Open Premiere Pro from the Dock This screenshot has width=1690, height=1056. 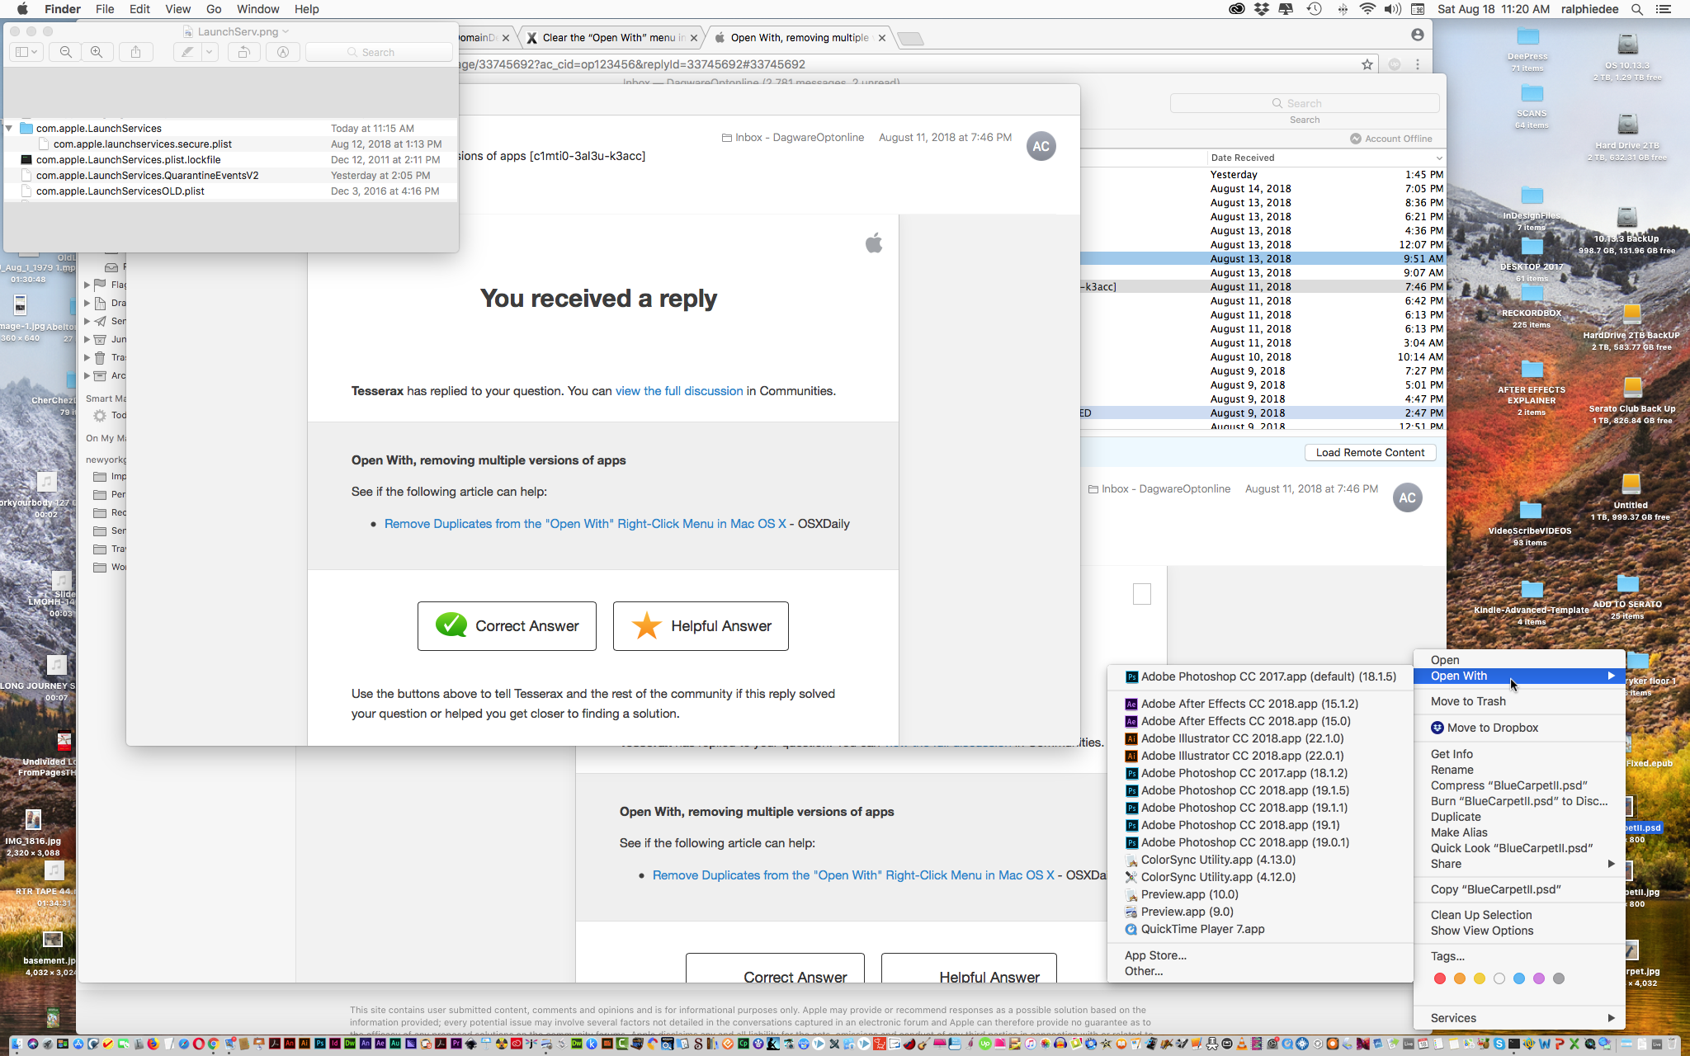(456, 1046)
